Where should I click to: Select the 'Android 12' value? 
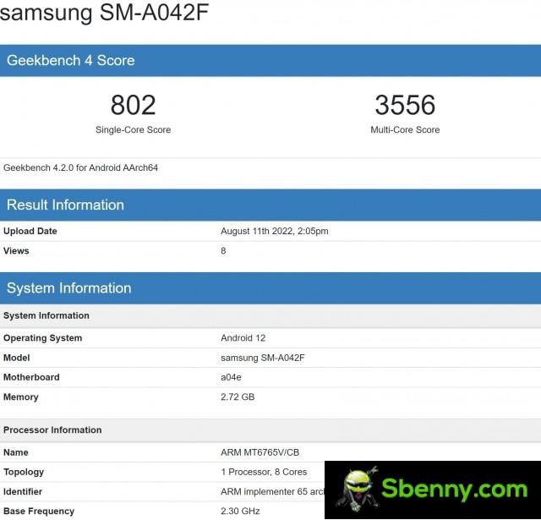click(x=243, y=338)
